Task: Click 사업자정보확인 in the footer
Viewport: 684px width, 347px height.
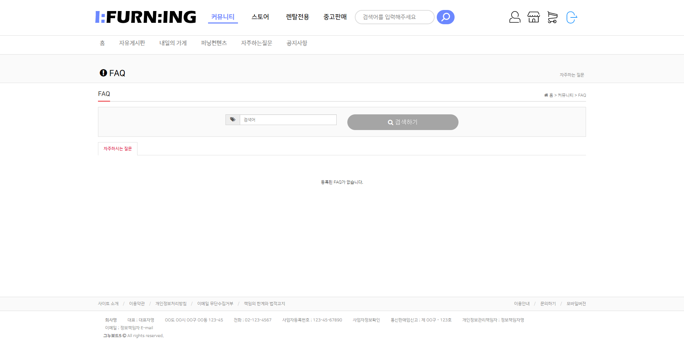Action: click(366, 320)
